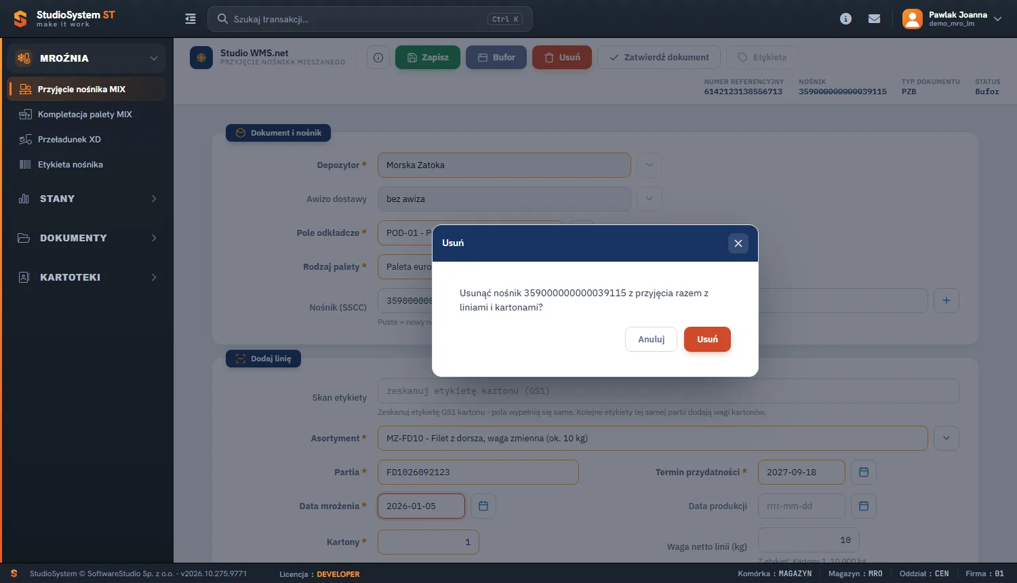Open the calendar icon for Termin przydatności
1017x583 pixels.
point(864,472)
